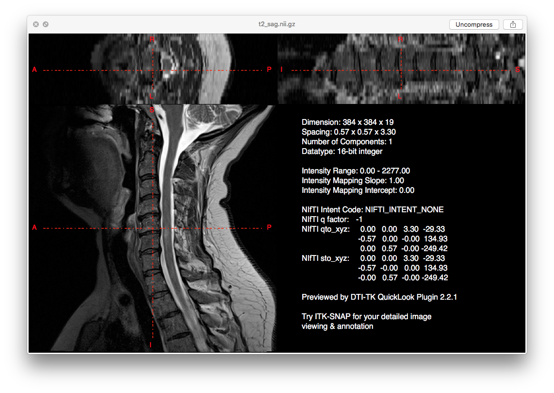Image resolution: width=554 pixels, height=393 pixels.
Task: Click the filename t2_sag.nii.gz in the title bar
Action: click(x=277, y=24)
